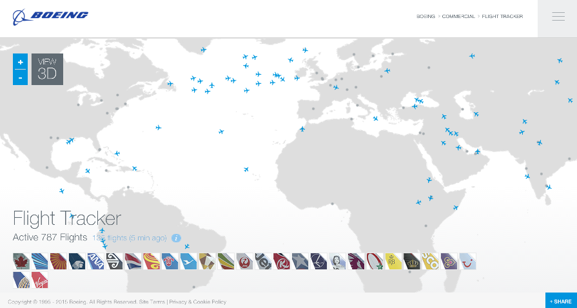Filter by Xiamen Airlines white bird tail
577x308 pixels.
pyautogui.click(x=188, y=261)
